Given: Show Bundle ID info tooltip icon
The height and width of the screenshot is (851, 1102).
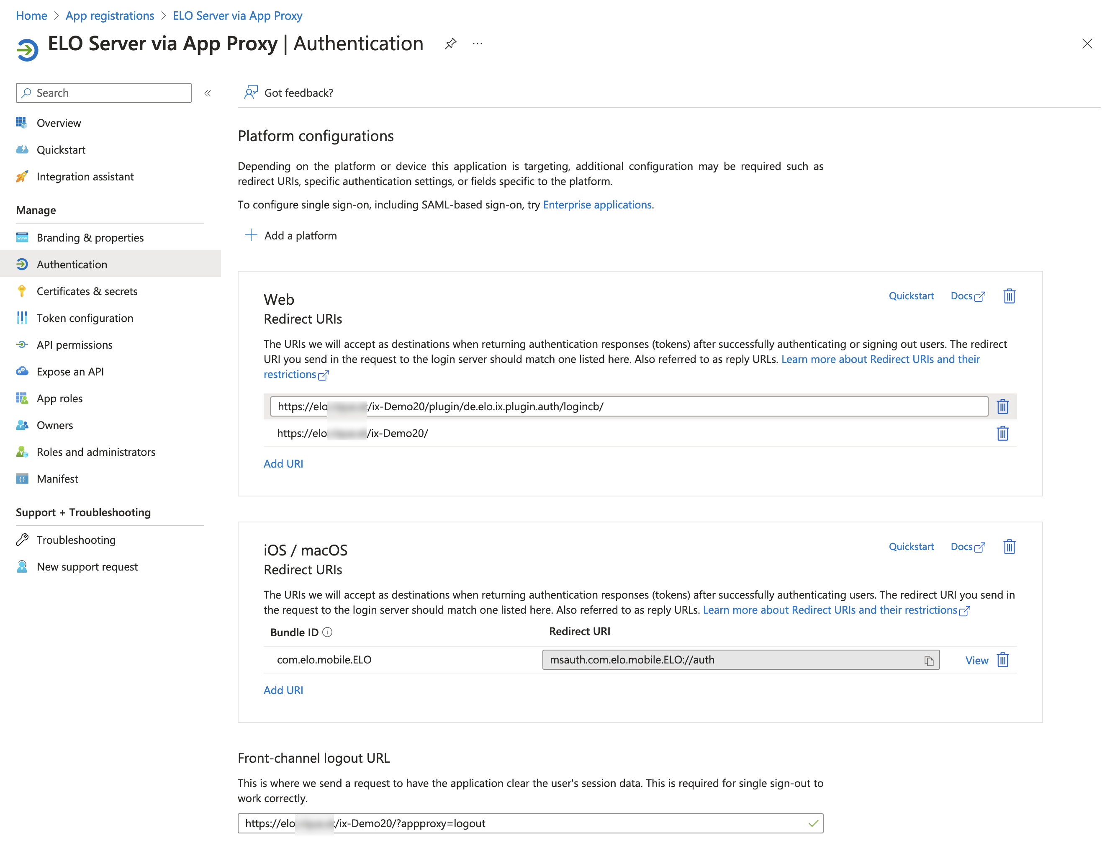Looking at the screenshot, I should pyautogui.click(x=327, y=632).
